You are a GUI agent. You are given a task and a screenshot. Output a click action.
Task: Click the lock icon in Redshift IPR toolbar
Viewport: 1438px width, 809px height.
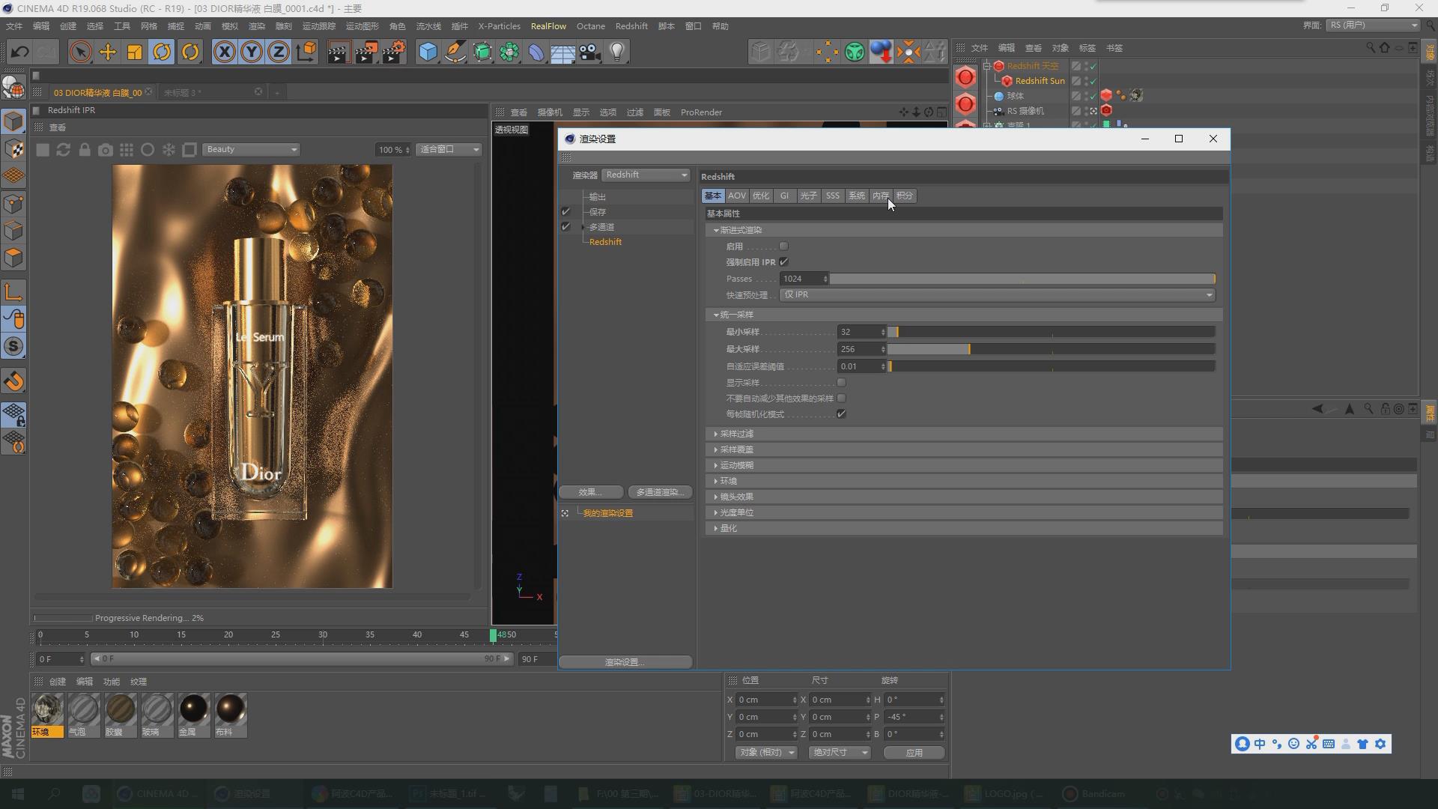[x=85, y=150]
